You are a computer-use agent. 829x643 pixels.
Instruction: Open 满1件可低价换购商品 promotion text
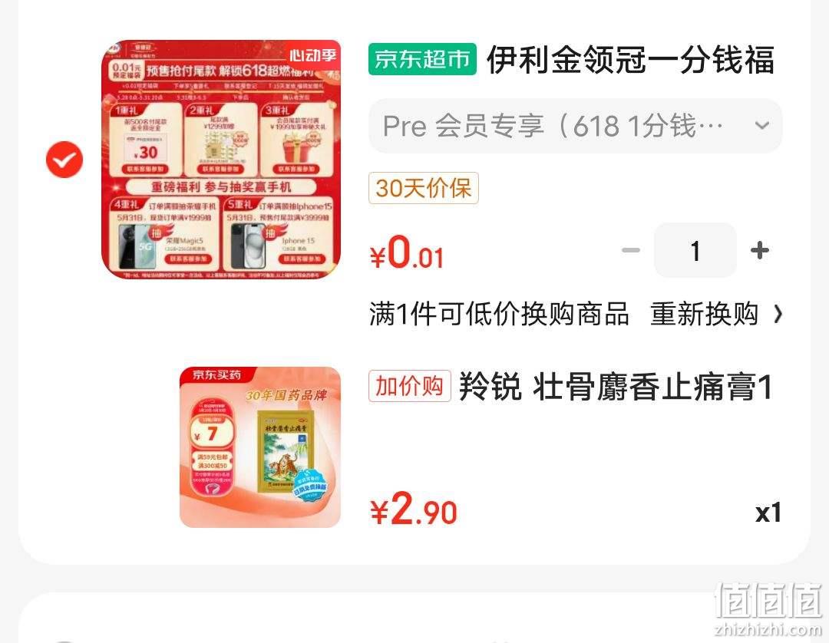(x=499, y=315)
